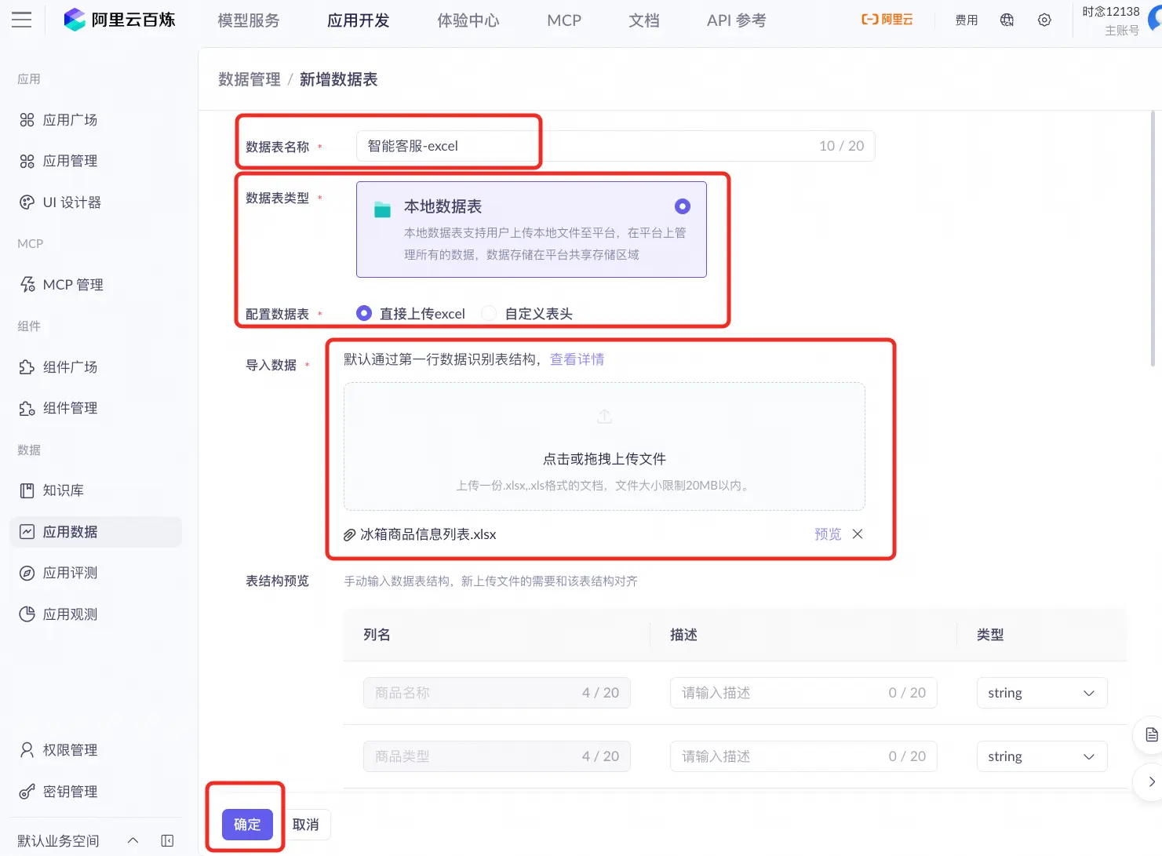Image resolution: width=1162 pixels, height=856 pixels.
Task: Open the 模型服务 top tab
Action: [x=249, y=20]
